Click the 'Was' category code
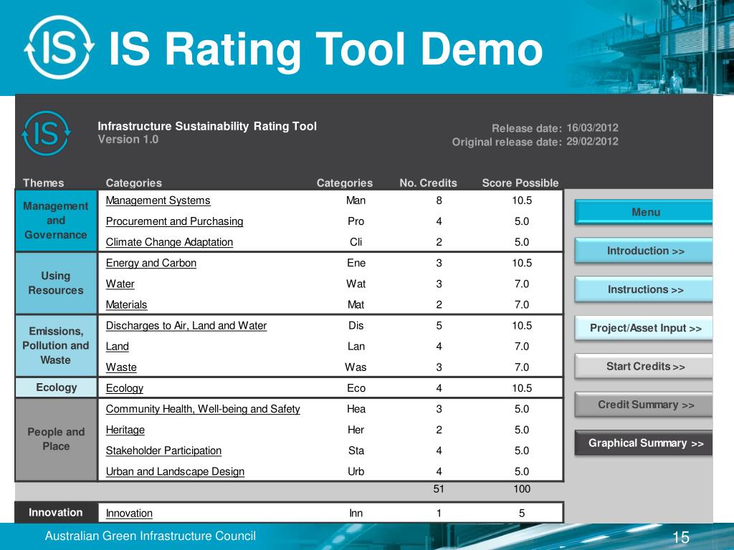Viewport: 734px width, 550px height. pos(356,367)
